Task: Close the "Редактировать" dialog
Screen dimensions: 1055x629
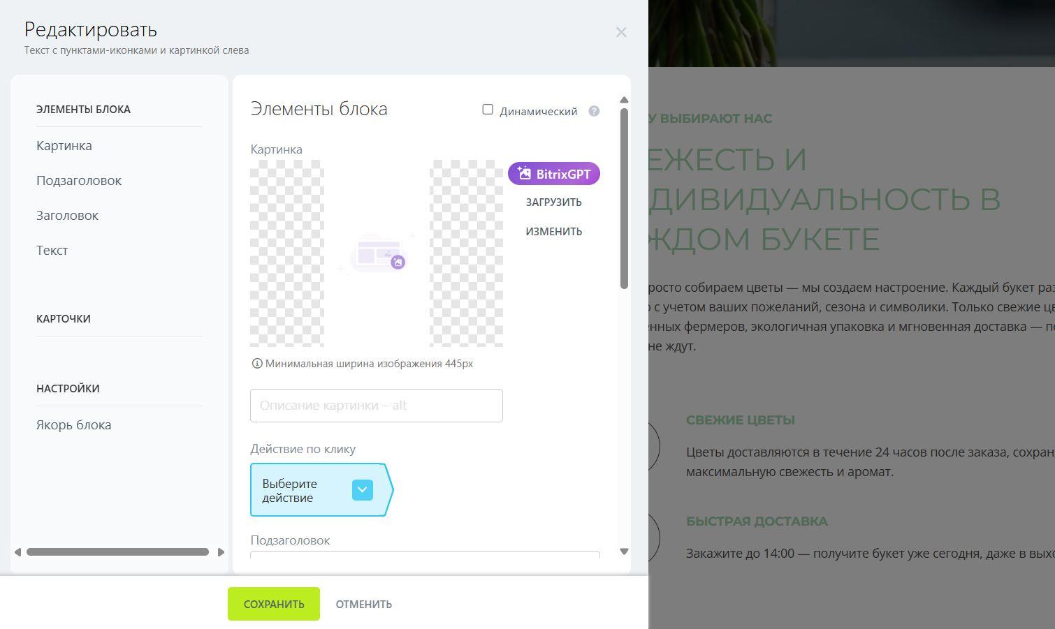Action: tap(621, 31)
